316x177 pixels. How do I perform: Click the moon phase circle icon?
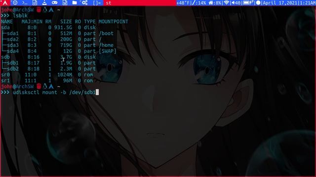pos(258,3)
